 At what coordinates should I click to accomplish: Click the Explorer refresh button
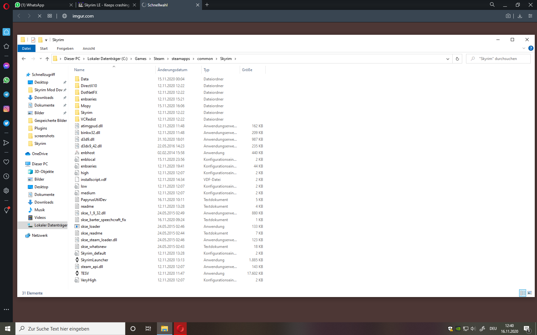(x=457, y=59)
